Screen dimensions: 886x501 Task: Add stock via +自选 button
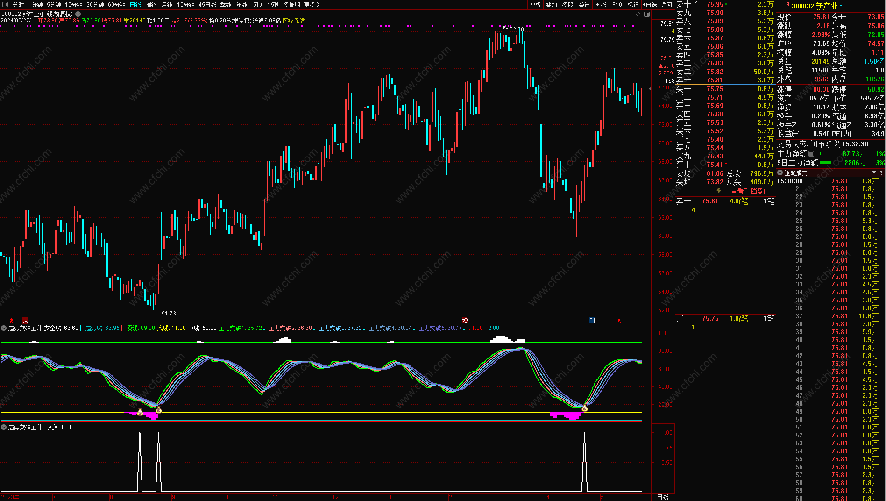pyautogui.click(x=650, y=5)
